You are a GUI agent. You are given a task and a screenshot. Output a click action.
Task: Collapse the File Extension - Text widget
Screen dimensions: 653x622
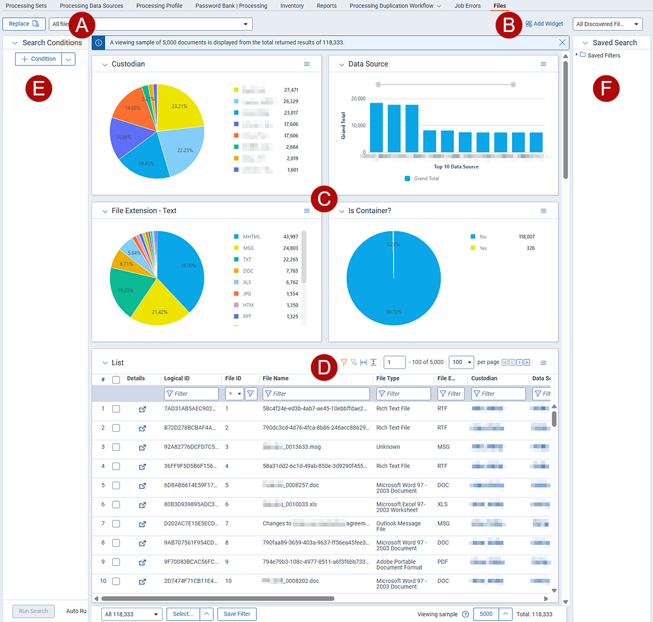tap(104, 211)
